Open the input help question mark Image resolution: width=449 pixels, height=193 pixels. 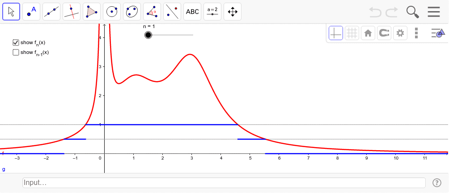coord(436,183)
